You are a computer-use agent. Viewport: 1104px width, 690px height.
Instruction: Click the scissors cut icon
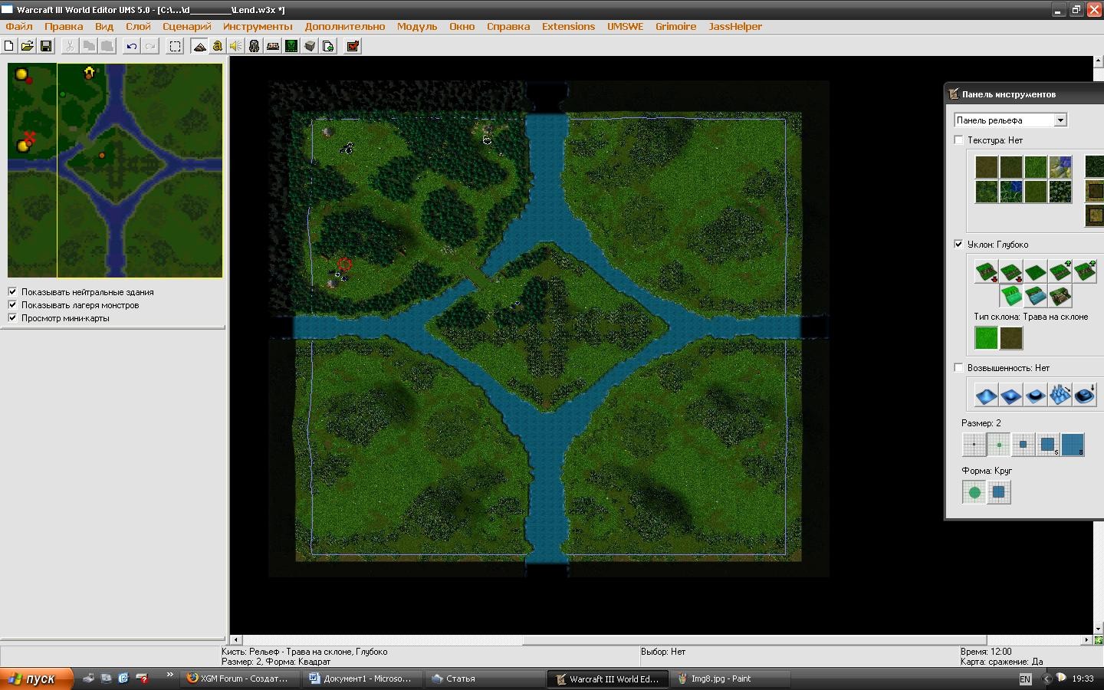pyautogui.click(x=70, y=46)
